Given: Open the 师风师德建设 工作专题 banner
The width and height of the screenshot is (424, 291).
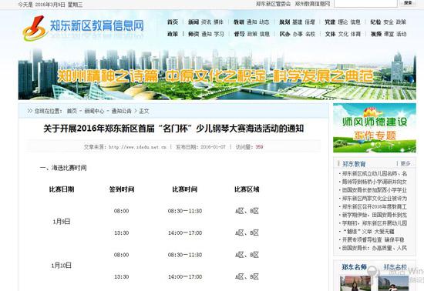Looking at the screenshot, I should click(x=375, y=128).
